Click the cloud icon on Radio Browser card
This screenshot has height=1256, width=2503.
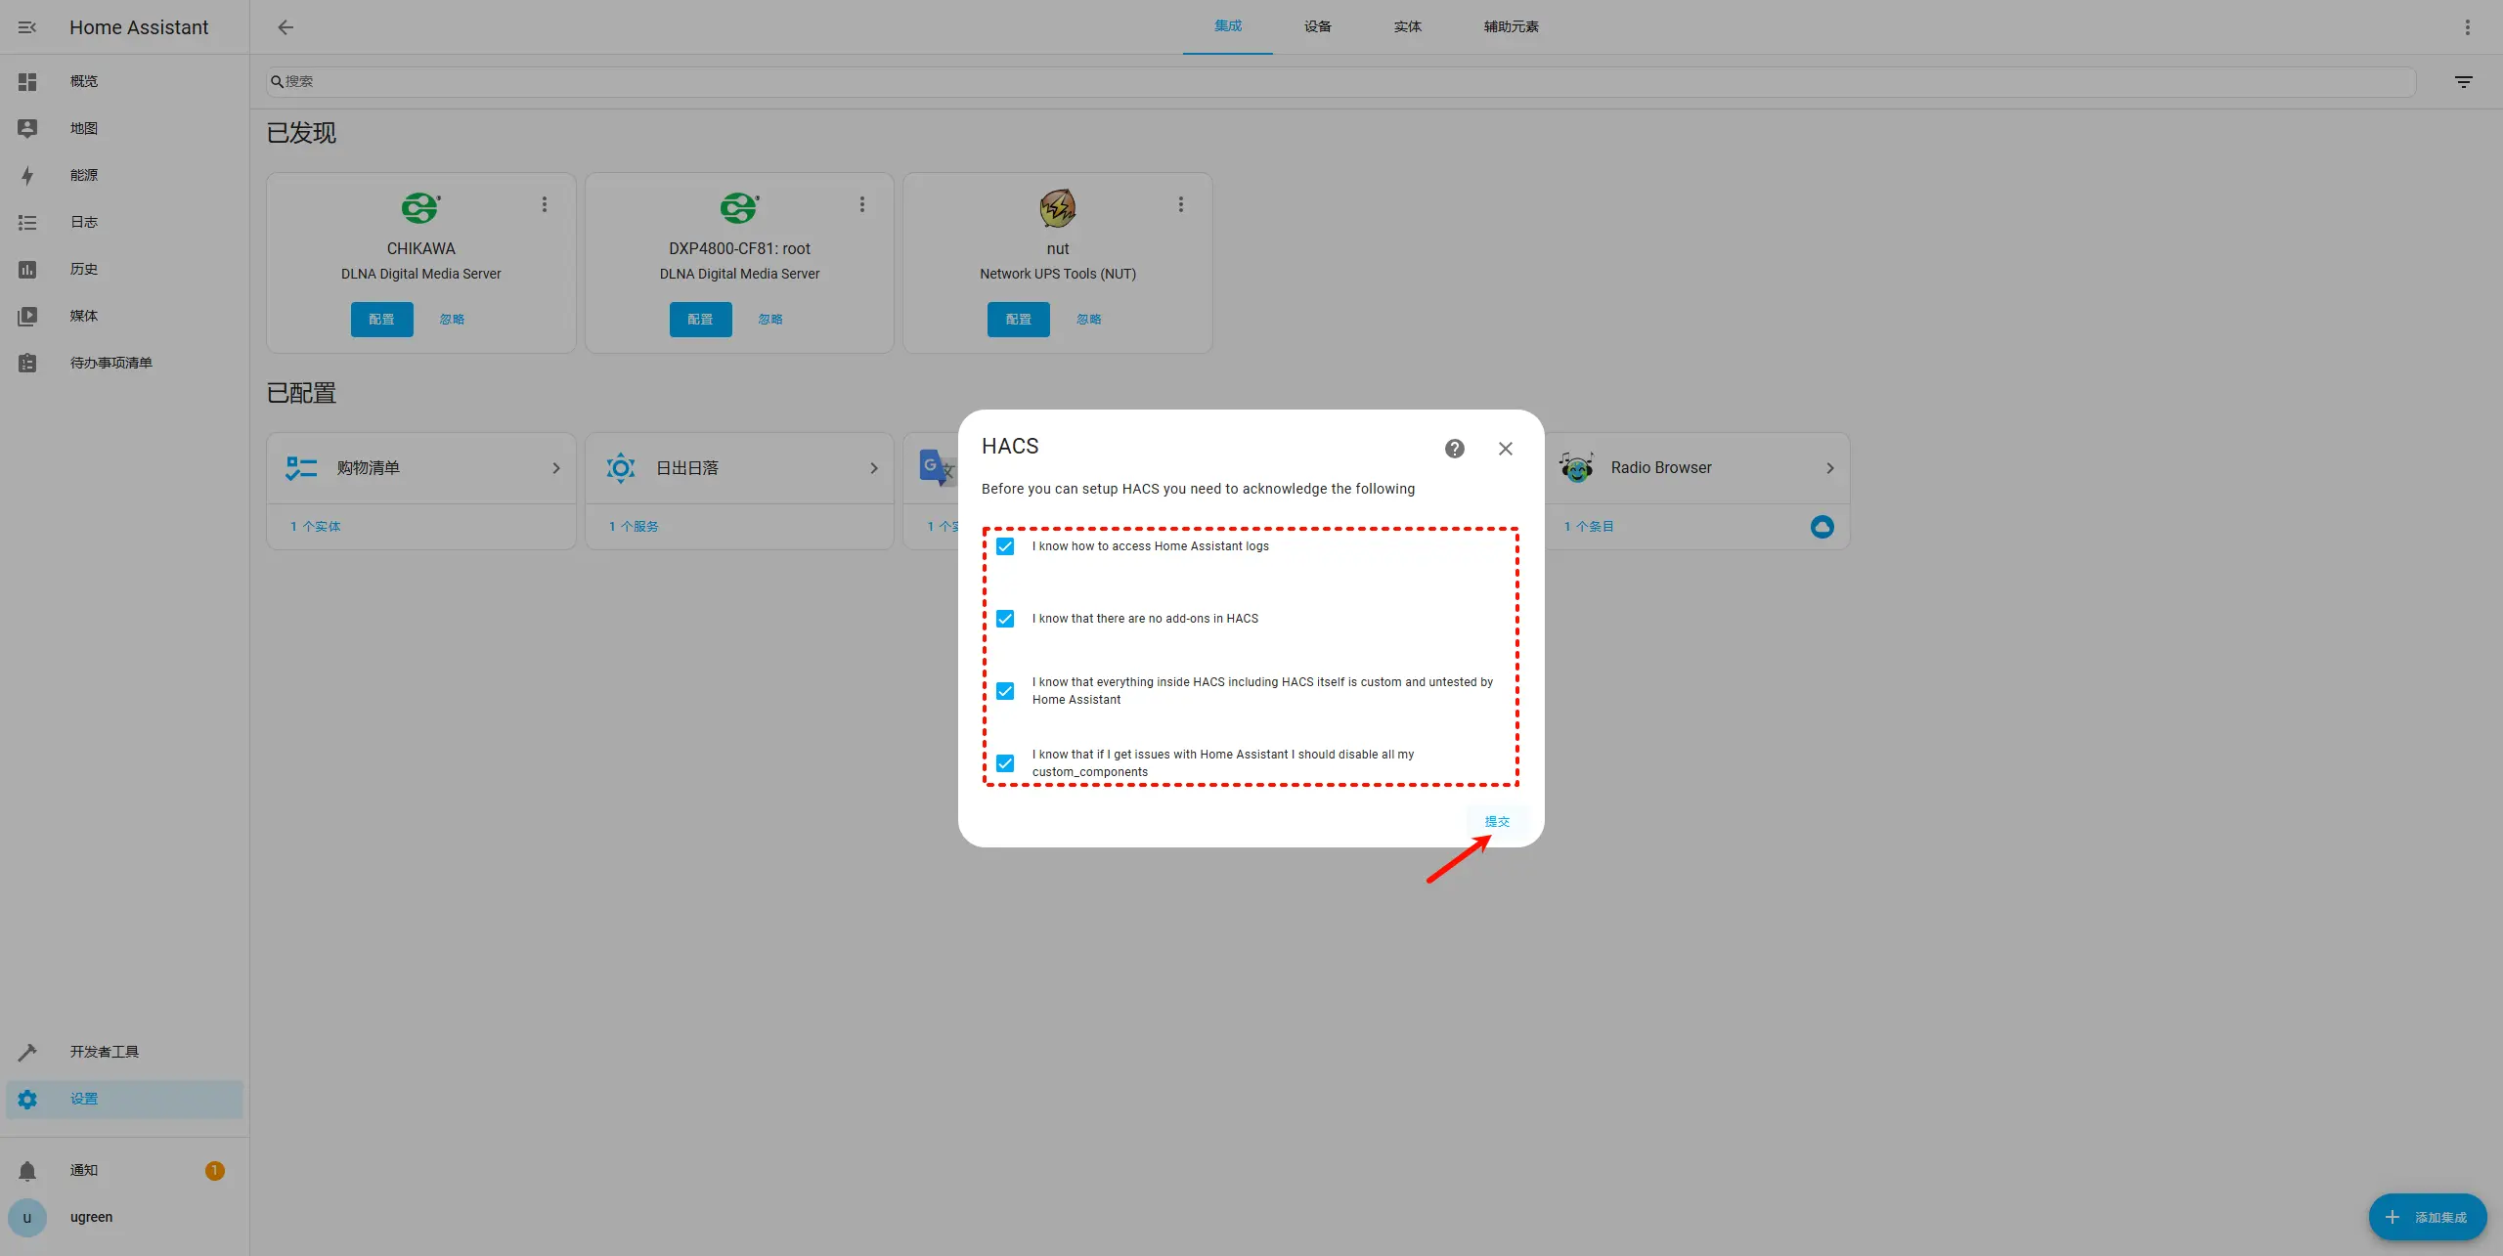click(x=1822, y=527)
